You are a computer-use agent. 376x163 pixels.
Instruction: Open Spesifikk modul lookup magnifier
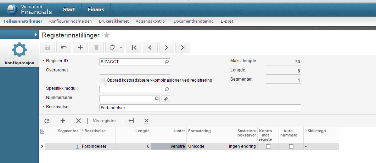click(167, 89)
